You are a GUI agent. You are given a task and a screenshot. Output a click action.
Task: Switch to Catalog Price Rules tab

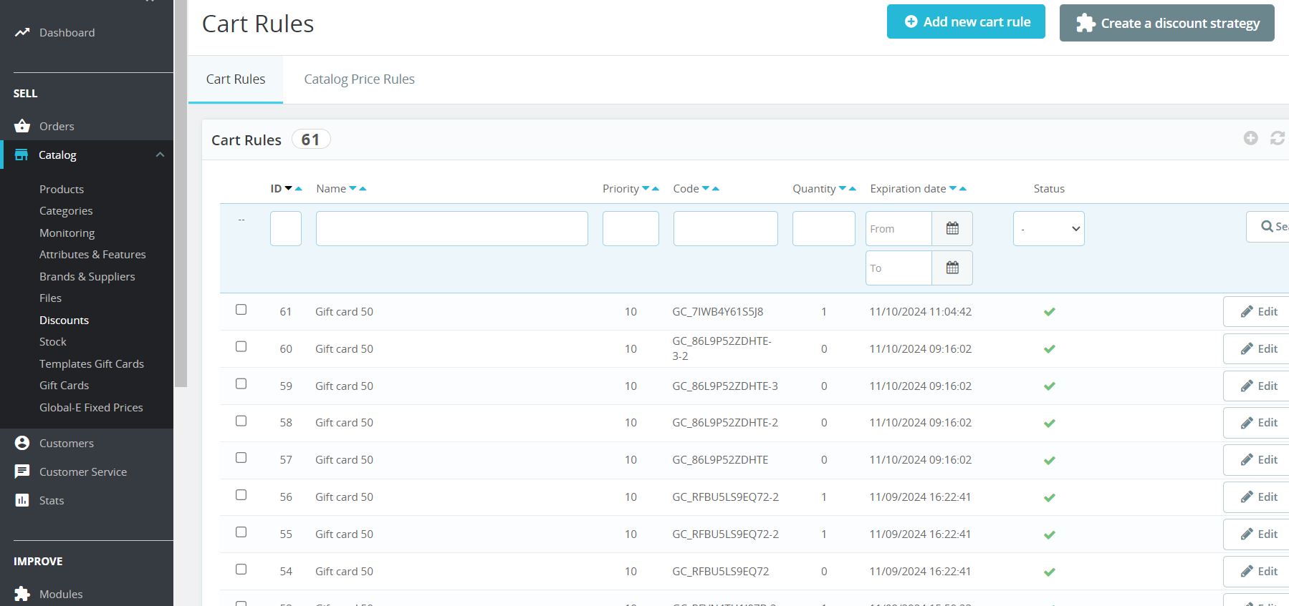(x=359, y=79)
